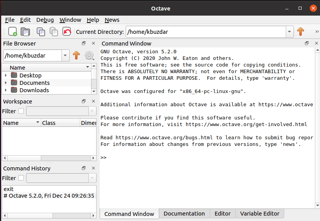
Task: Open the Current Directory dropdown list
Action: tap(289, 32)
